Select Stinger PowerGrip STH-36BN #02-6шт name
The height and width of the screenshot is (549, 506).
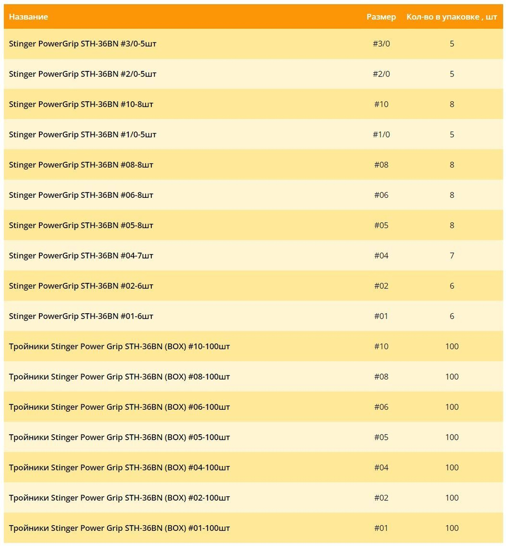(81, 286)
